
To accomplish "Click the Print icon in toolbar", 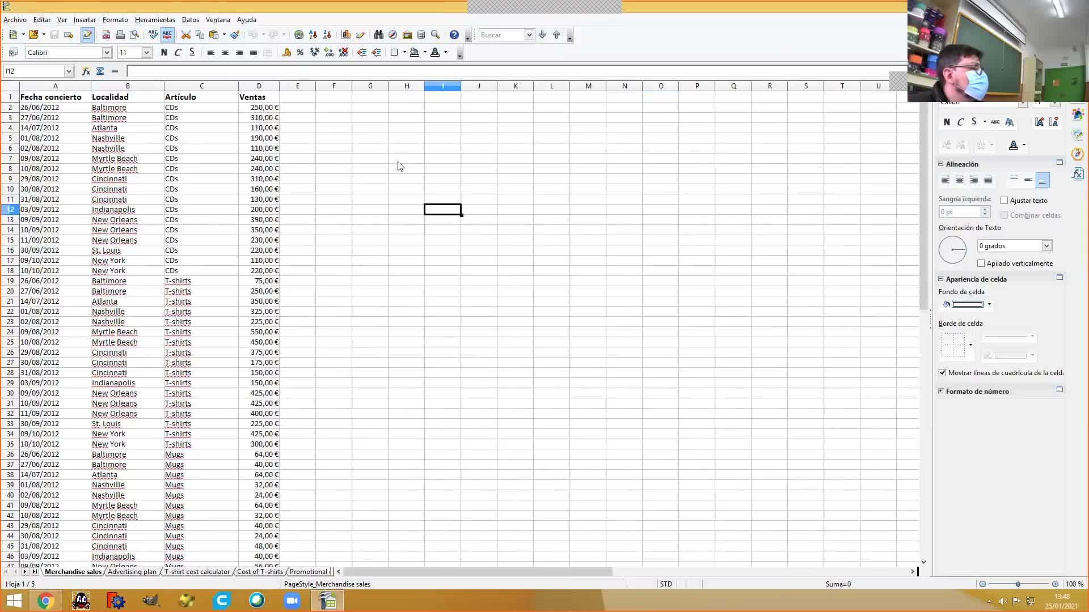I will 120,35.
